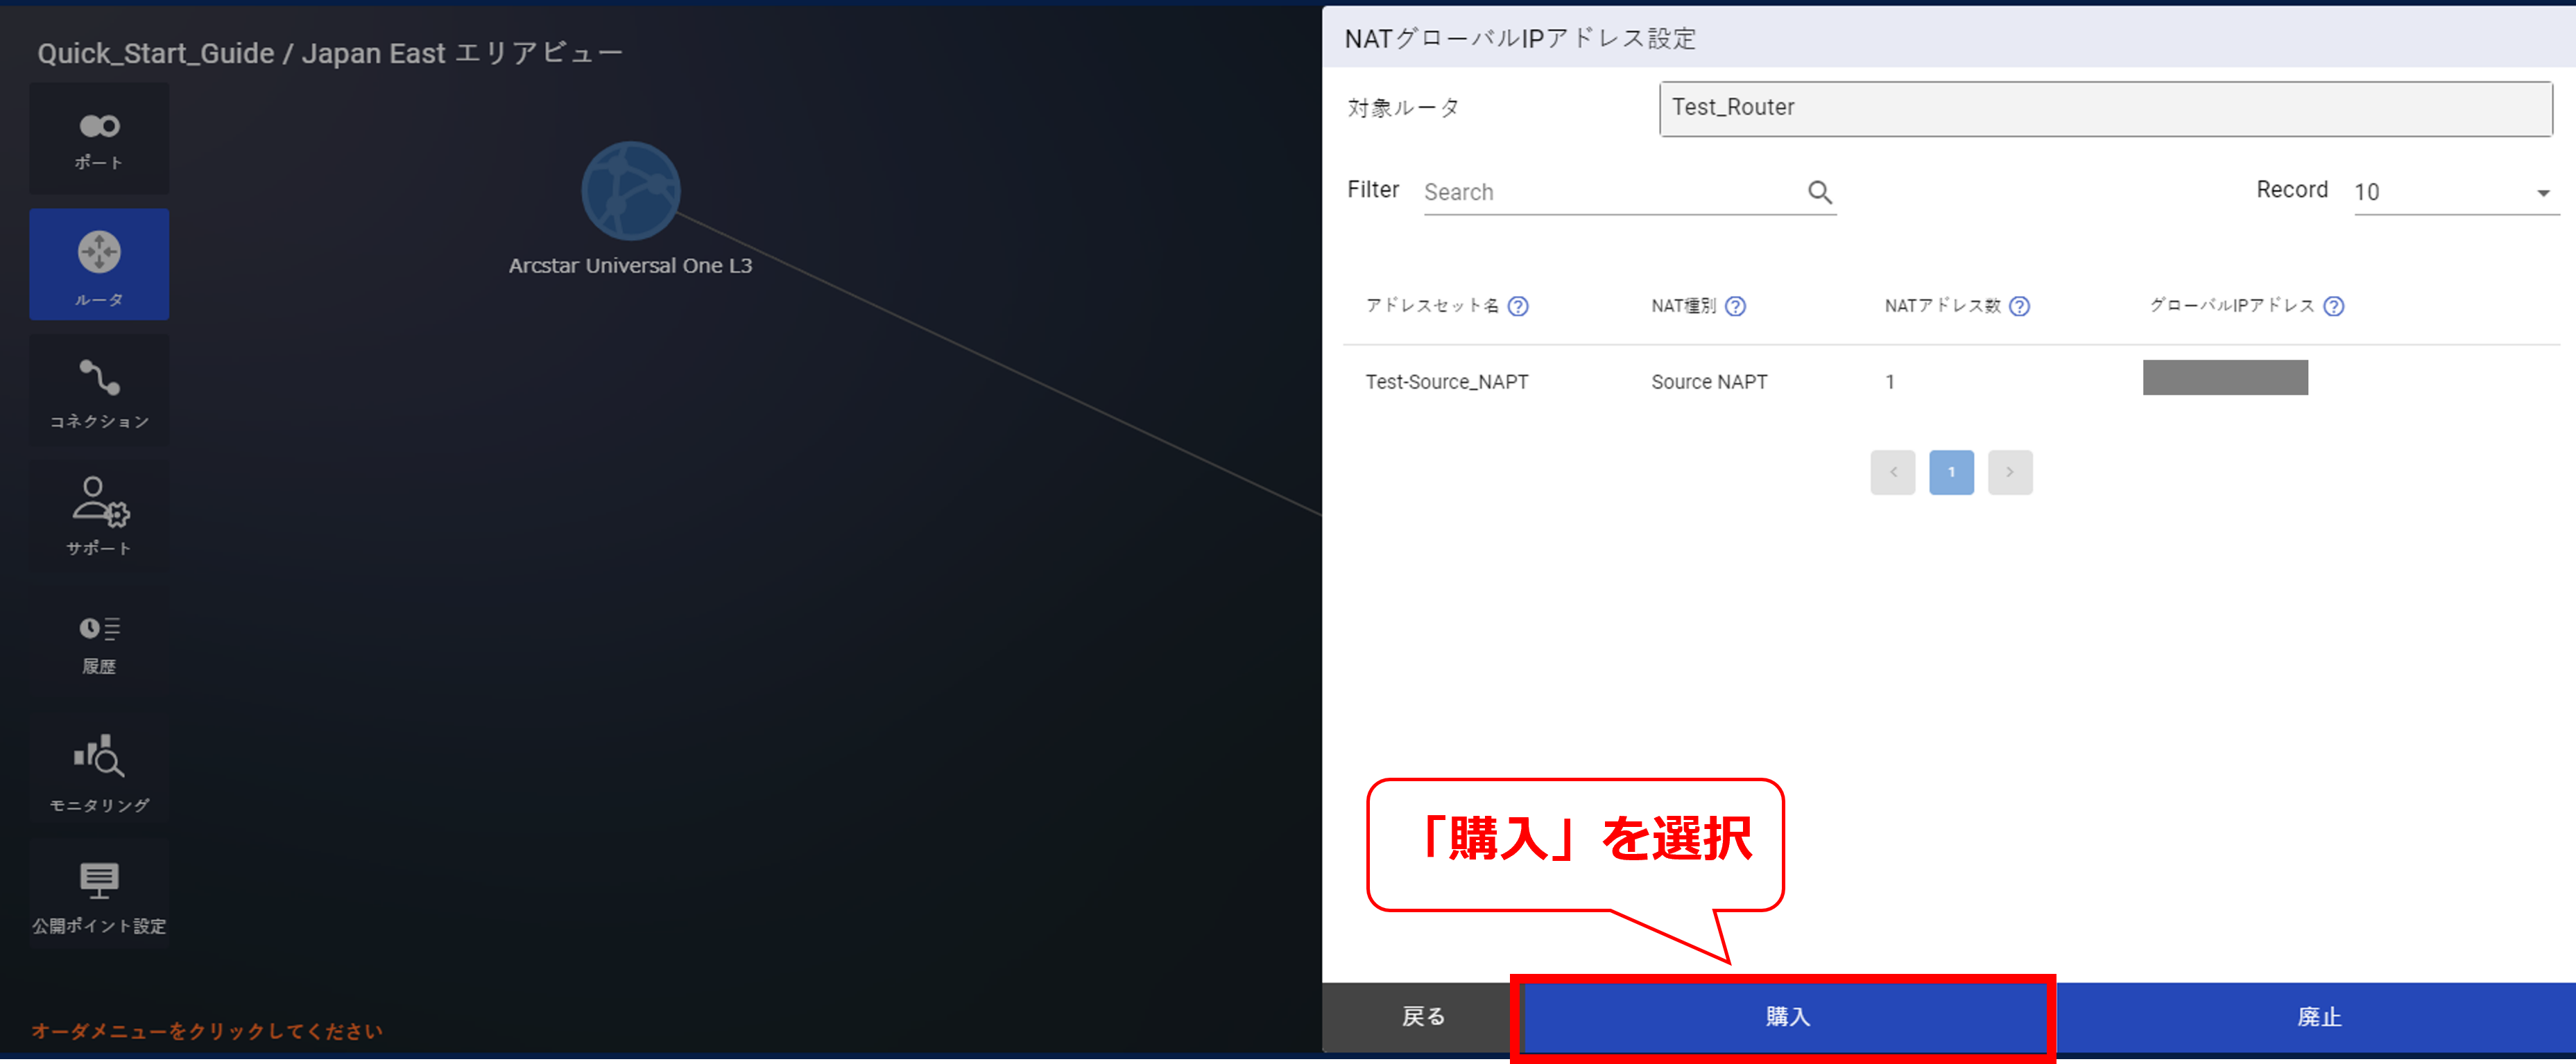Click the 購入 purchase button
The width and height of the screenshot is (2576, 1064).
tap(1787, 1017)
